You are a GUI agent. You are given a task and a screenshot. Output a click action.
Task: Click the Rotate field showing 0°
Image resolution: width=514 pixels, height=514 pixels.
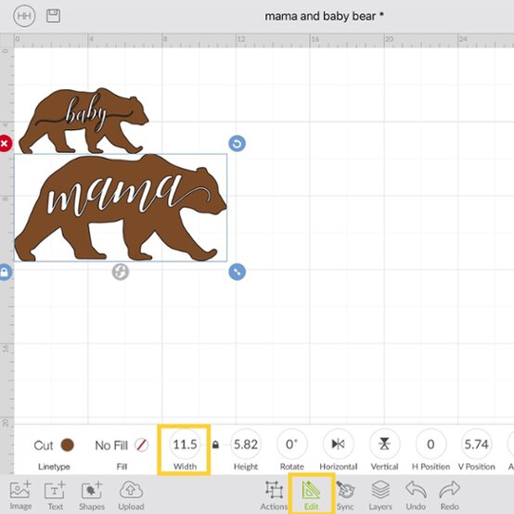[x=291, y=444]
